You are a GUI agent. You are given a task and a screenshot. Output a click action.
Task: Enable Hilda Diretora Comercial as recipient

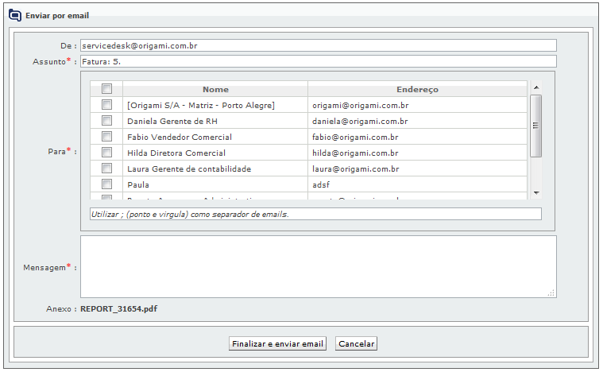click(106, 153)
